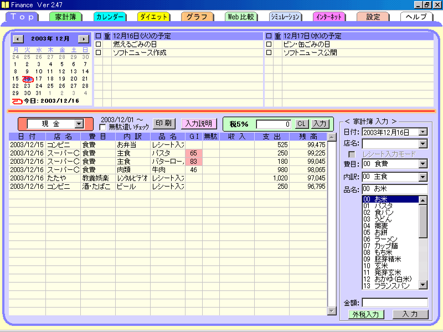
Task: Click the 入力 button beside 外税入力
Action: click(410, 314)
